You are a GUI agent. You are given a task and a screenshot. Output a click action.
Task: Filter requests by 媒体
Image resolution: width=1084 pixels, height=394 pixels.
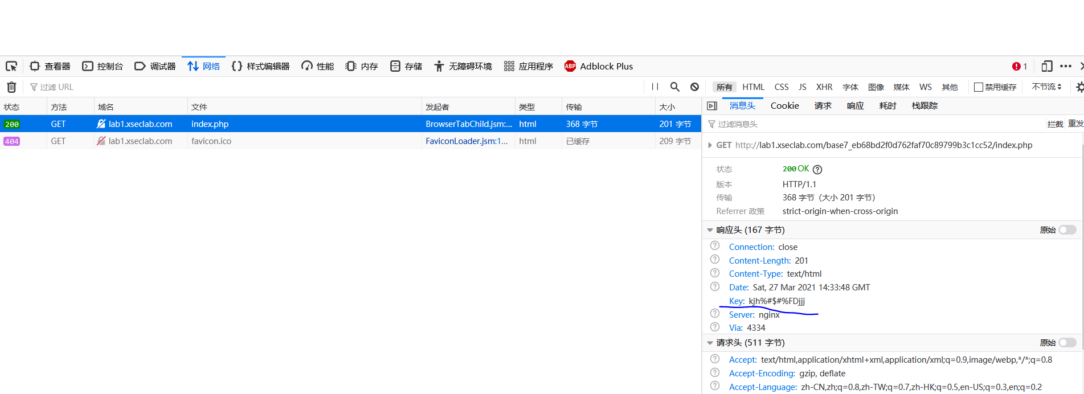pos(902,87)
